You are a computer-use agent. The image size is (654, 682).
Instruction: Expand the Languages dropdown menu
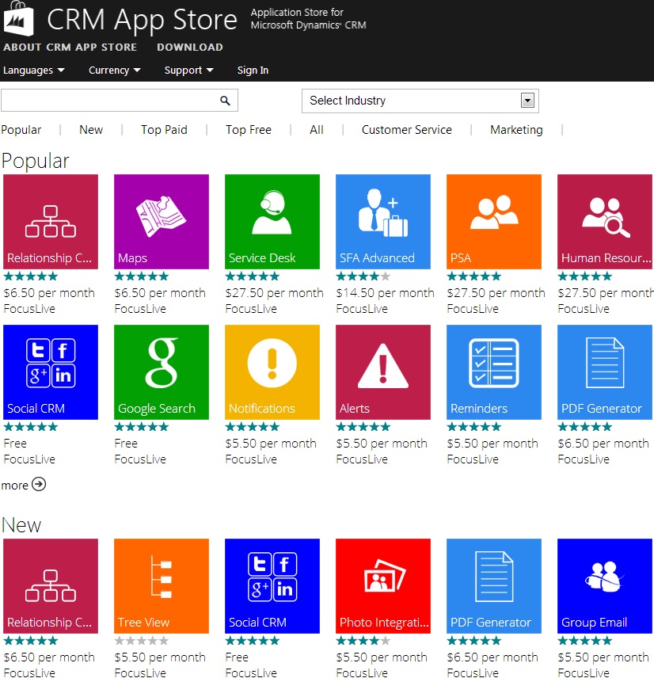tap(33, 70)
